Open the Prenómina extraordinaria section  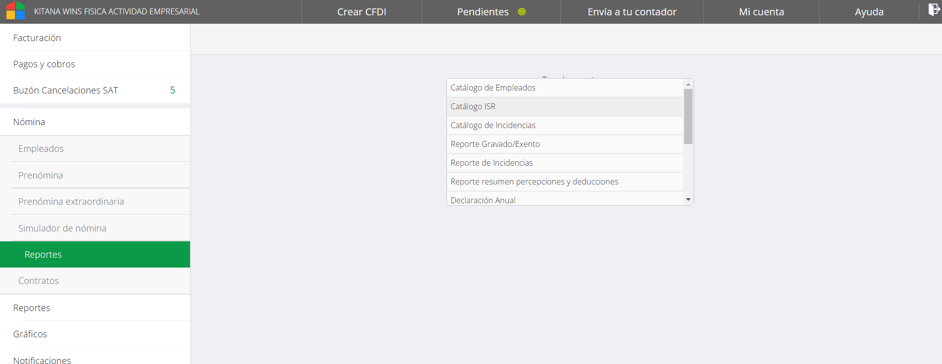coord(71,201)
